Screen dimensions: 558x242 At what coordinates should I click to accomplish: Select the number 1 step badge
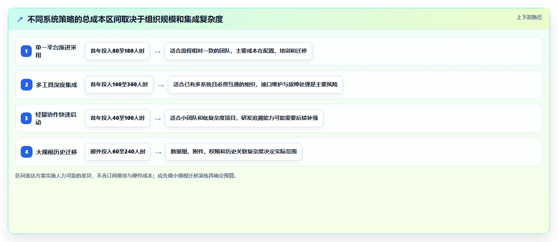click(x=27, y=51)
